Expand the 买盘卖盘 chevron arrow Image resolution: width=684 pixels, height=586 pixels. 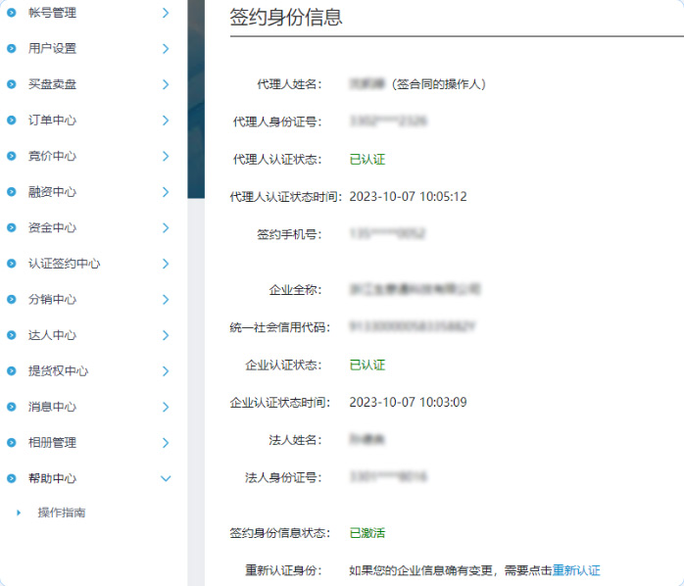point(165,84)
